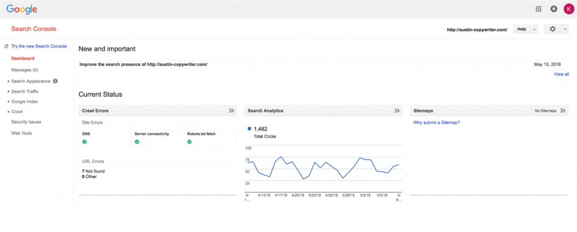Screen dimensions: 577x232
Task: Click the 1,482 Total Clicks value
Action: [x=261, y=129]
